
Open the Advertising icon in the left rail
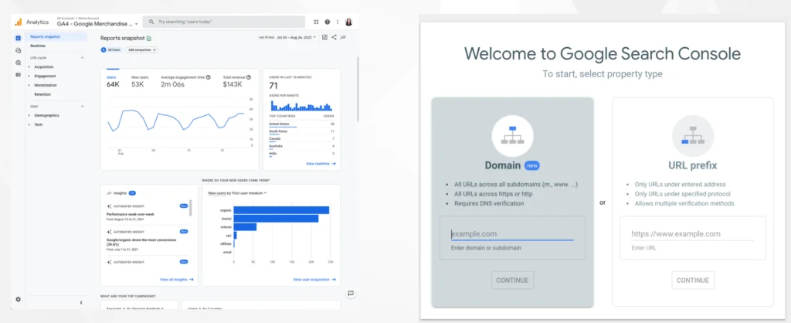pyautogui.click(x=19, y=63)
